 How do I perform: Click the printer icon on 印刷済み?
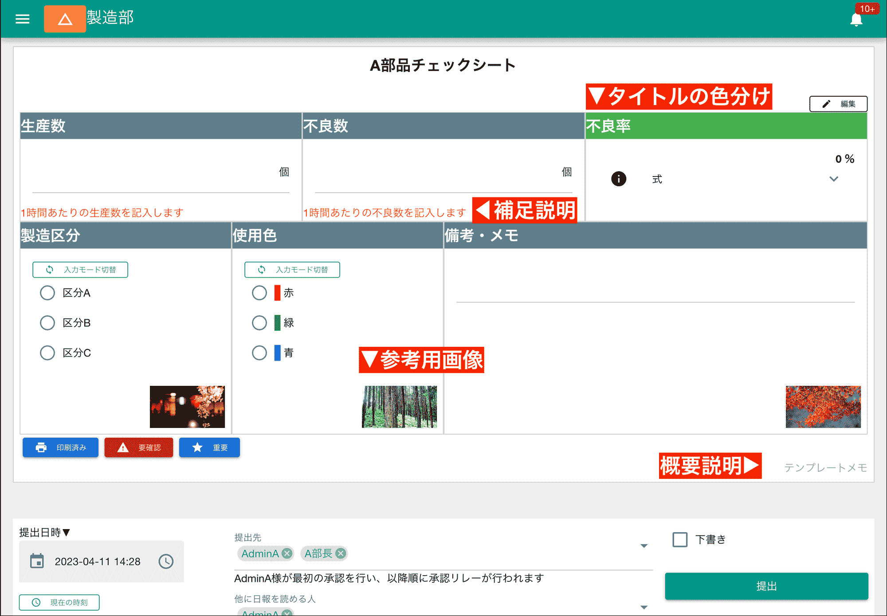pos(41,447)
